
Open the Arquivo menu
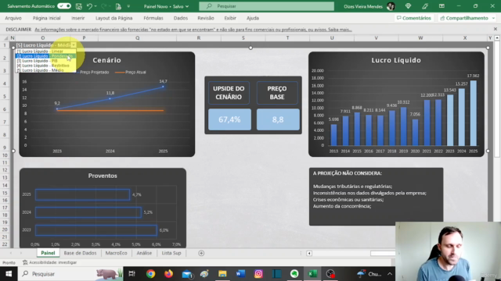(x=13, y=18)
